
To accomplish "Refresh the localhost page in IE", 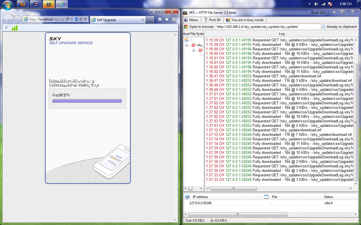I will click(x=81, y=19).
